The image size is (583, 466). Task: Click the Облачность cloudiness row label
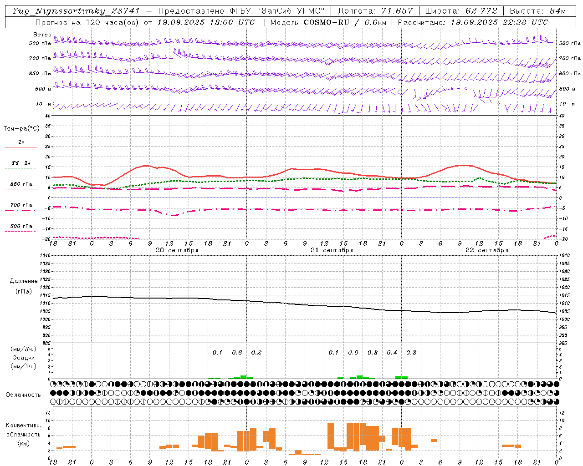pos(23,395)
